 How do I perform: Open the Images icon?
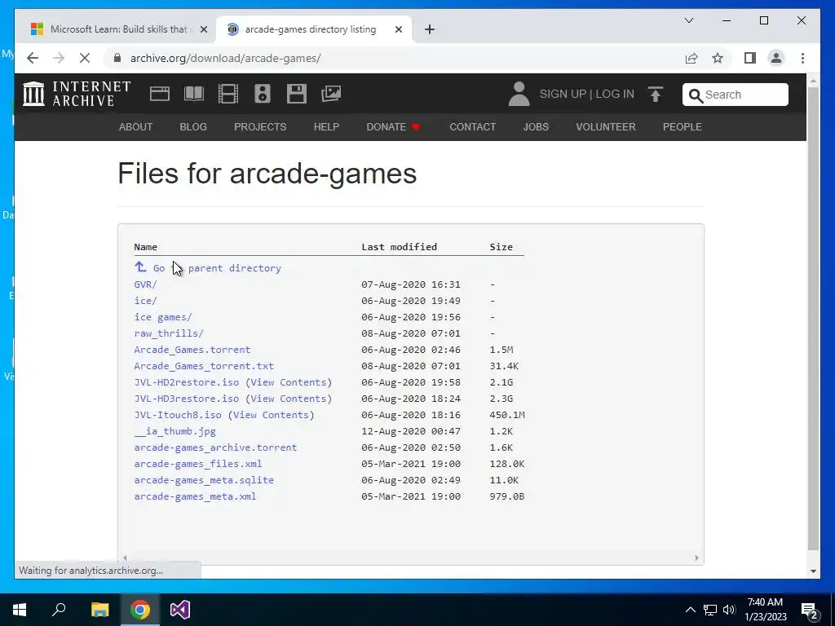(x=331, y=94)
